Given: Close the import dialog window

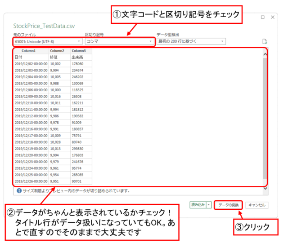Looking at the screenshot, I should click(x=273, y=17).
